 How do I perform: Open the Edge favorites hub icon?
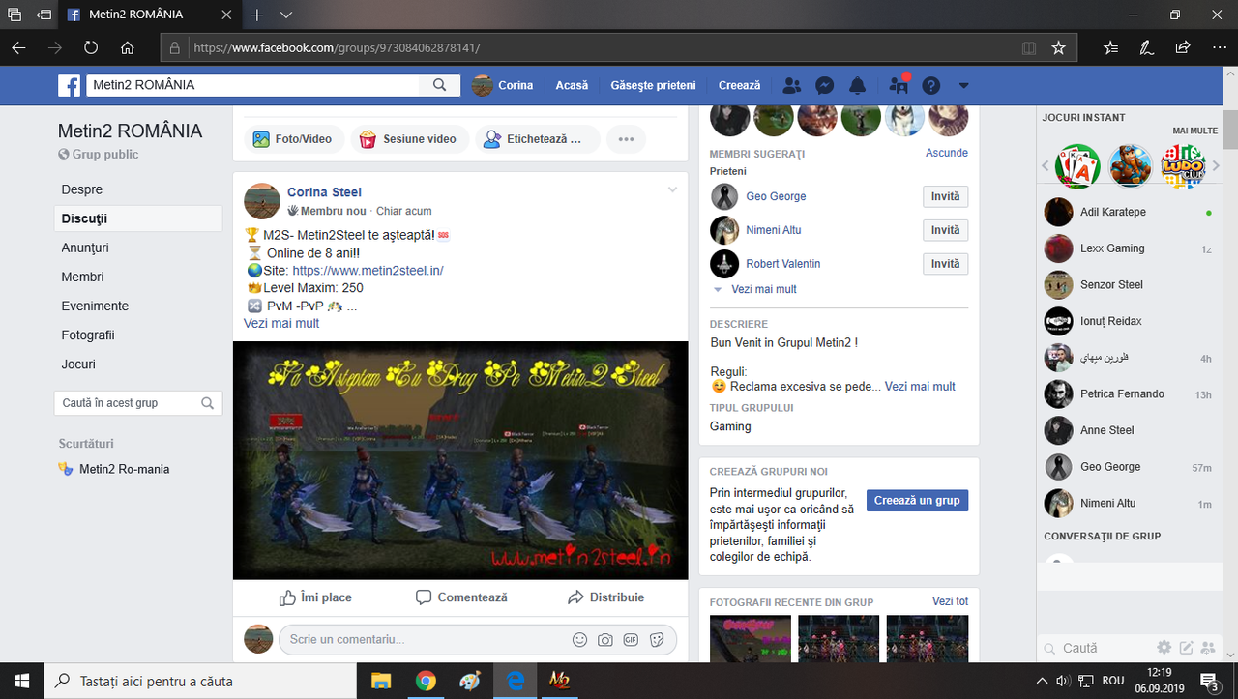[x=1110, y=47]
